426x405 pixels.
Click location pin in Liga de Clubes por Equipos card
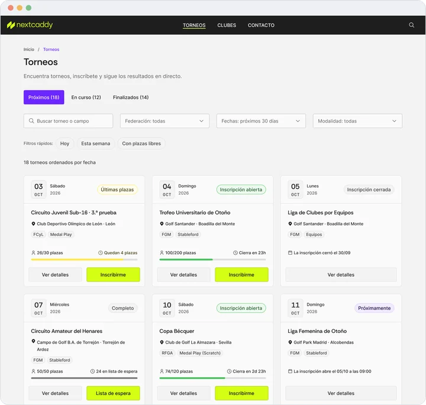pyautogui.click(x=290, y=223)
